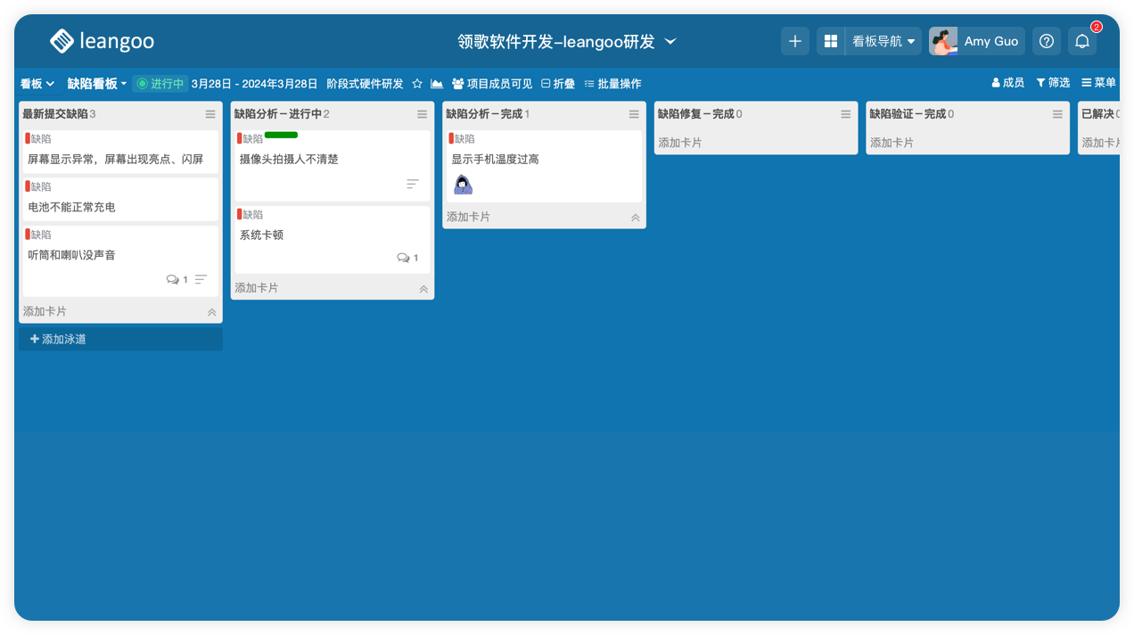Toggle 折叠 to fold the board
The height and width of the screenshot is (635, 1134).
558,84
